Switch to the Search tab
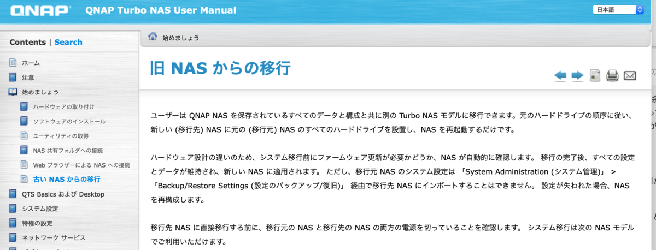The height and width of the screenshot is (250, 656). coord(68,42)
